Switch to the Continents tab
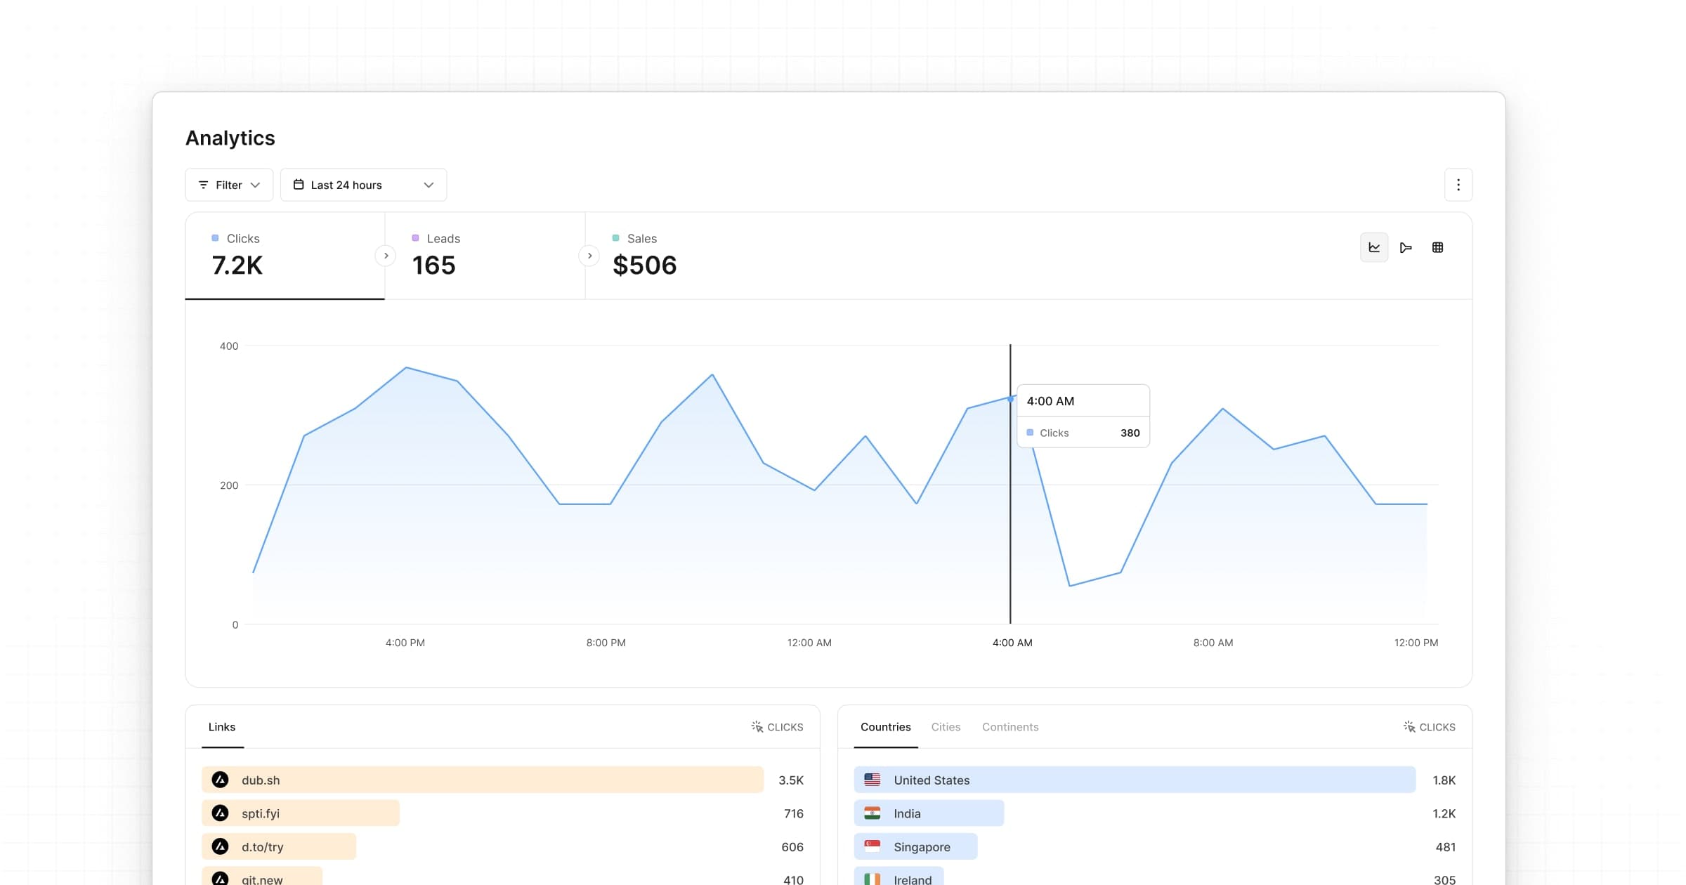The width and height of the screenshot is (1686, 885). pos(1010,727)
